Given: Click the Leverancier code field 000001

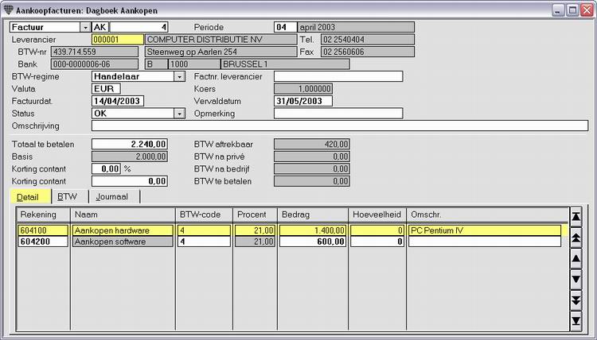Looking at the screenshot, I should 117,39.
